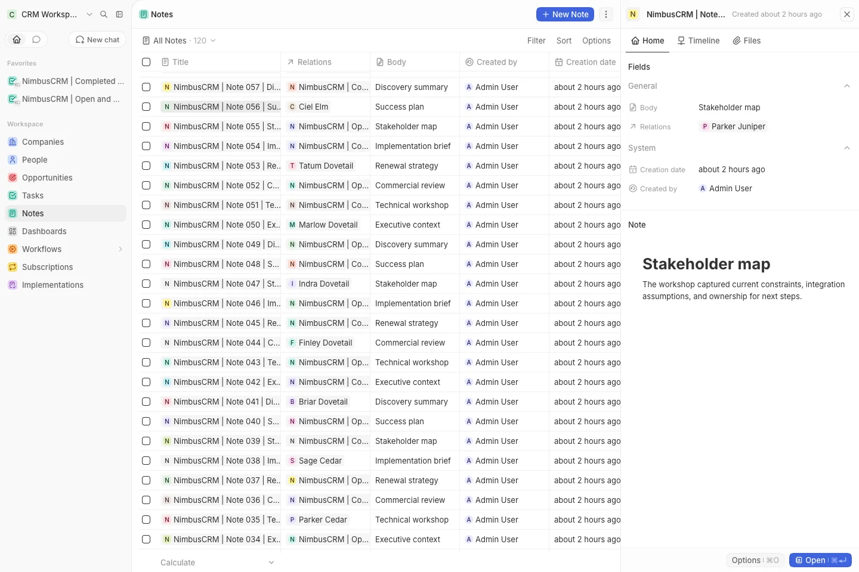Toggle the select-all checkbox in header
Viewport: 859px width, 572px height.
click(146, 62)
